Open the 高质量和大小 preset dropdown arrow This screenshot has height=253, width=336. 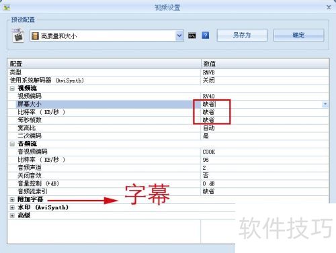179,36
